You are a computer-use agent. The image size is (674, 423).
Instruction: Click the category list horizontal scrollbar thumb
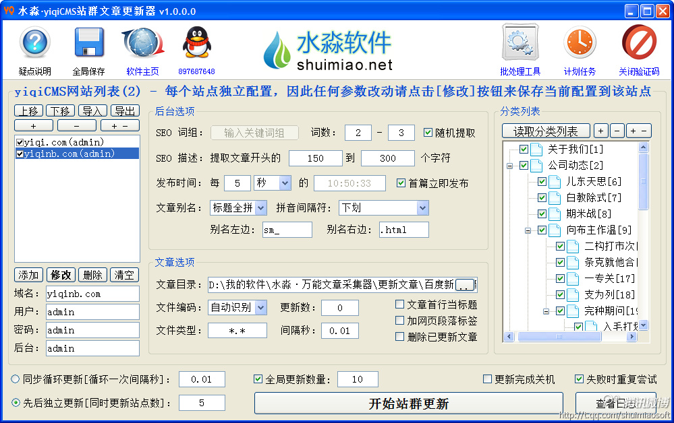[559, 337]
